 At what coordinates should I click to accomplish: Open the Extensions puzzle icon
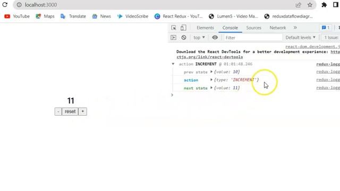point(324,5)
